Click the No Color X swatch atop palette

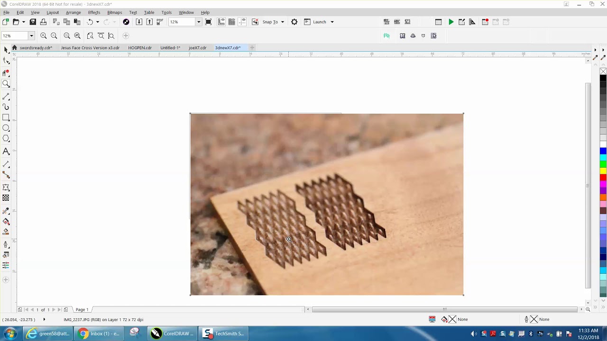click(x=603, y=72)
